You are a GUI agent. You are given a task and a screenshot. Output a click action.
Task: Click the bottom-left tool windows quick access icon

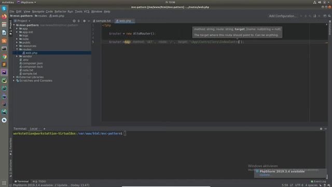[x=10, y=185]
